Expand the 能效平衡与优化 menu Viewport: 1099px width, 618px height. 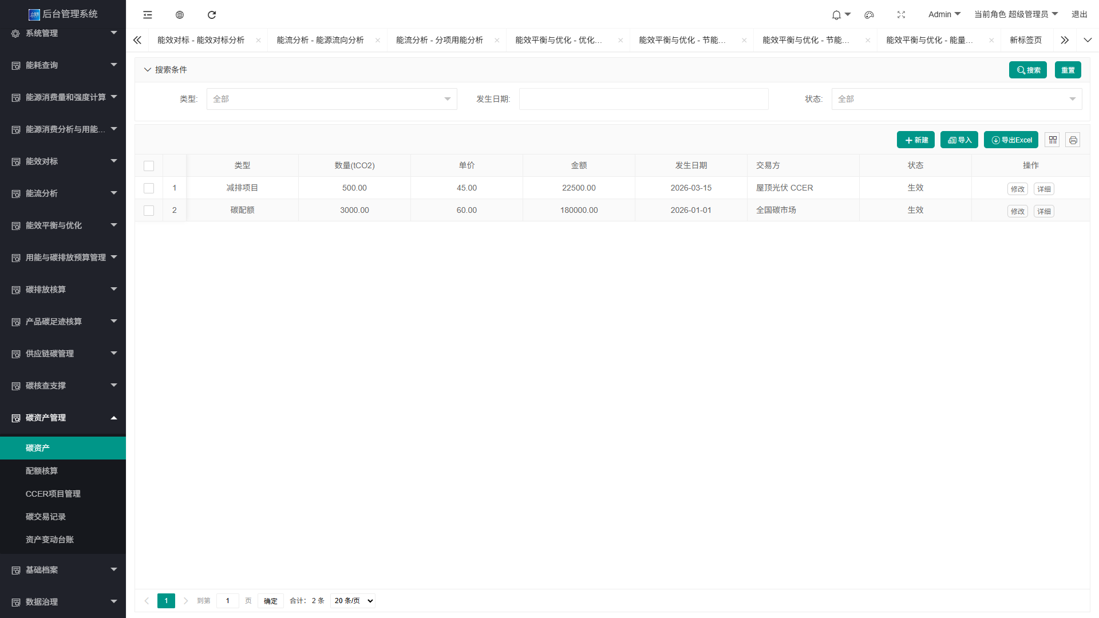click(x=63, y=225)
